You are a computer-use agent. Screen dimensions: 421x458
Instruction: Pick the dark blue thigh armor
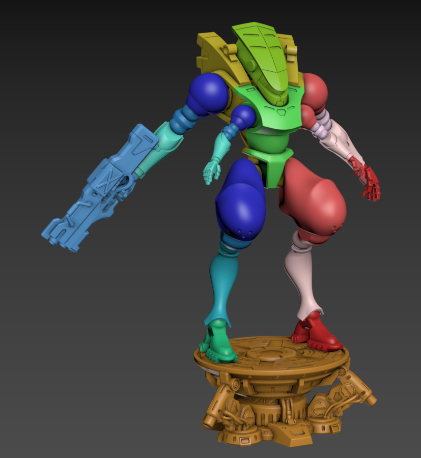240,200
